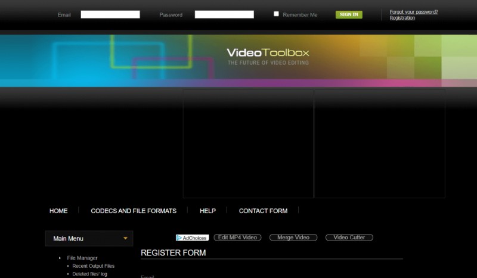Click the Video Cutter ad link
This screenshot has width=477, height=278.
click(349, 238)
